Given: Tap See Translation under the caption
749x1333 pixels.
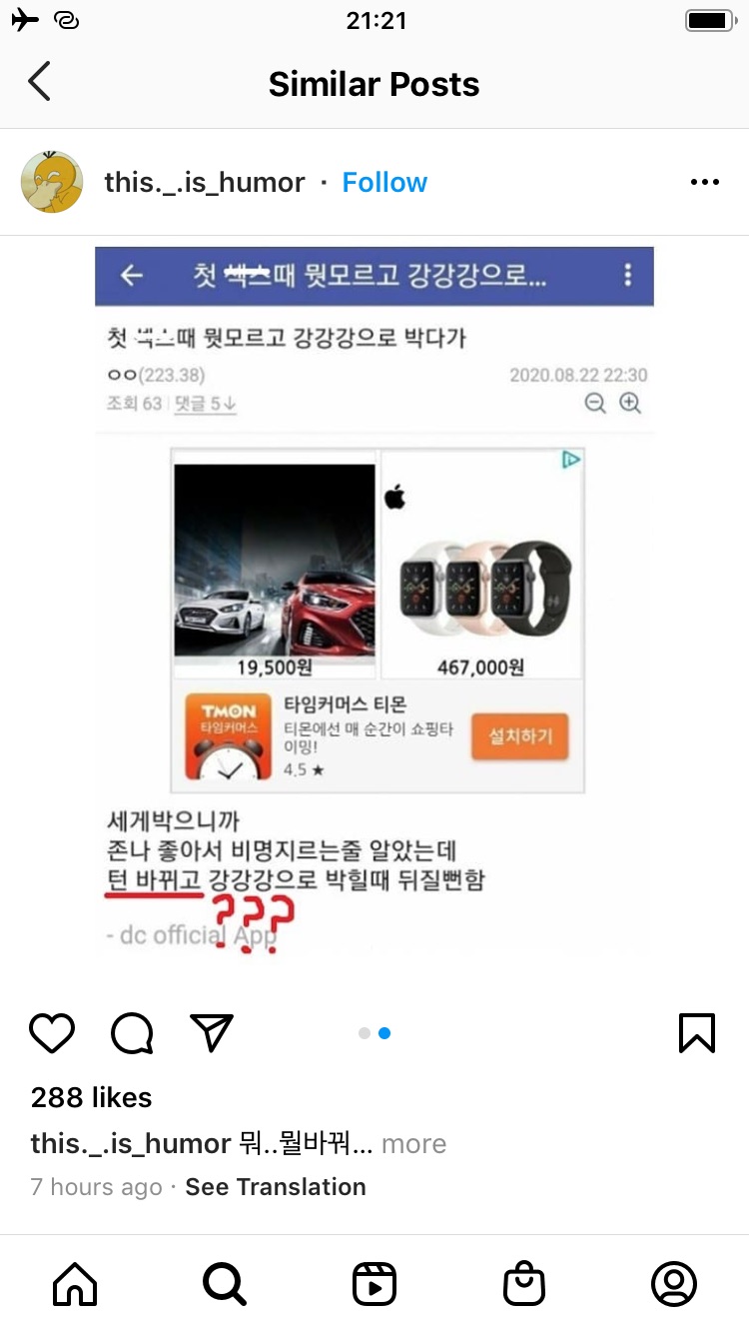Looking at the screenshot, I should pos(276,1187).
